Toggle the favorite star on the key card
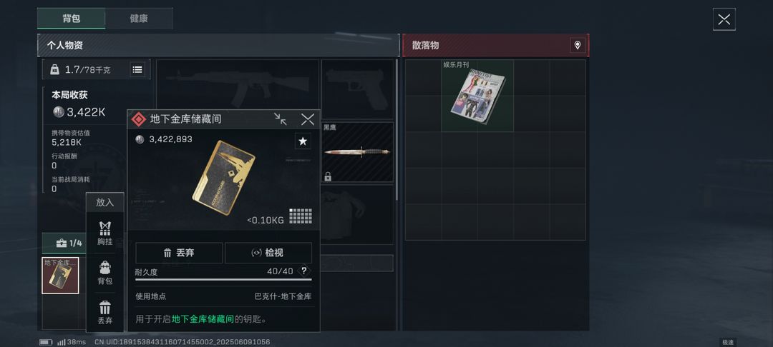This screenshot has width=773, height=347. (303, 141)
